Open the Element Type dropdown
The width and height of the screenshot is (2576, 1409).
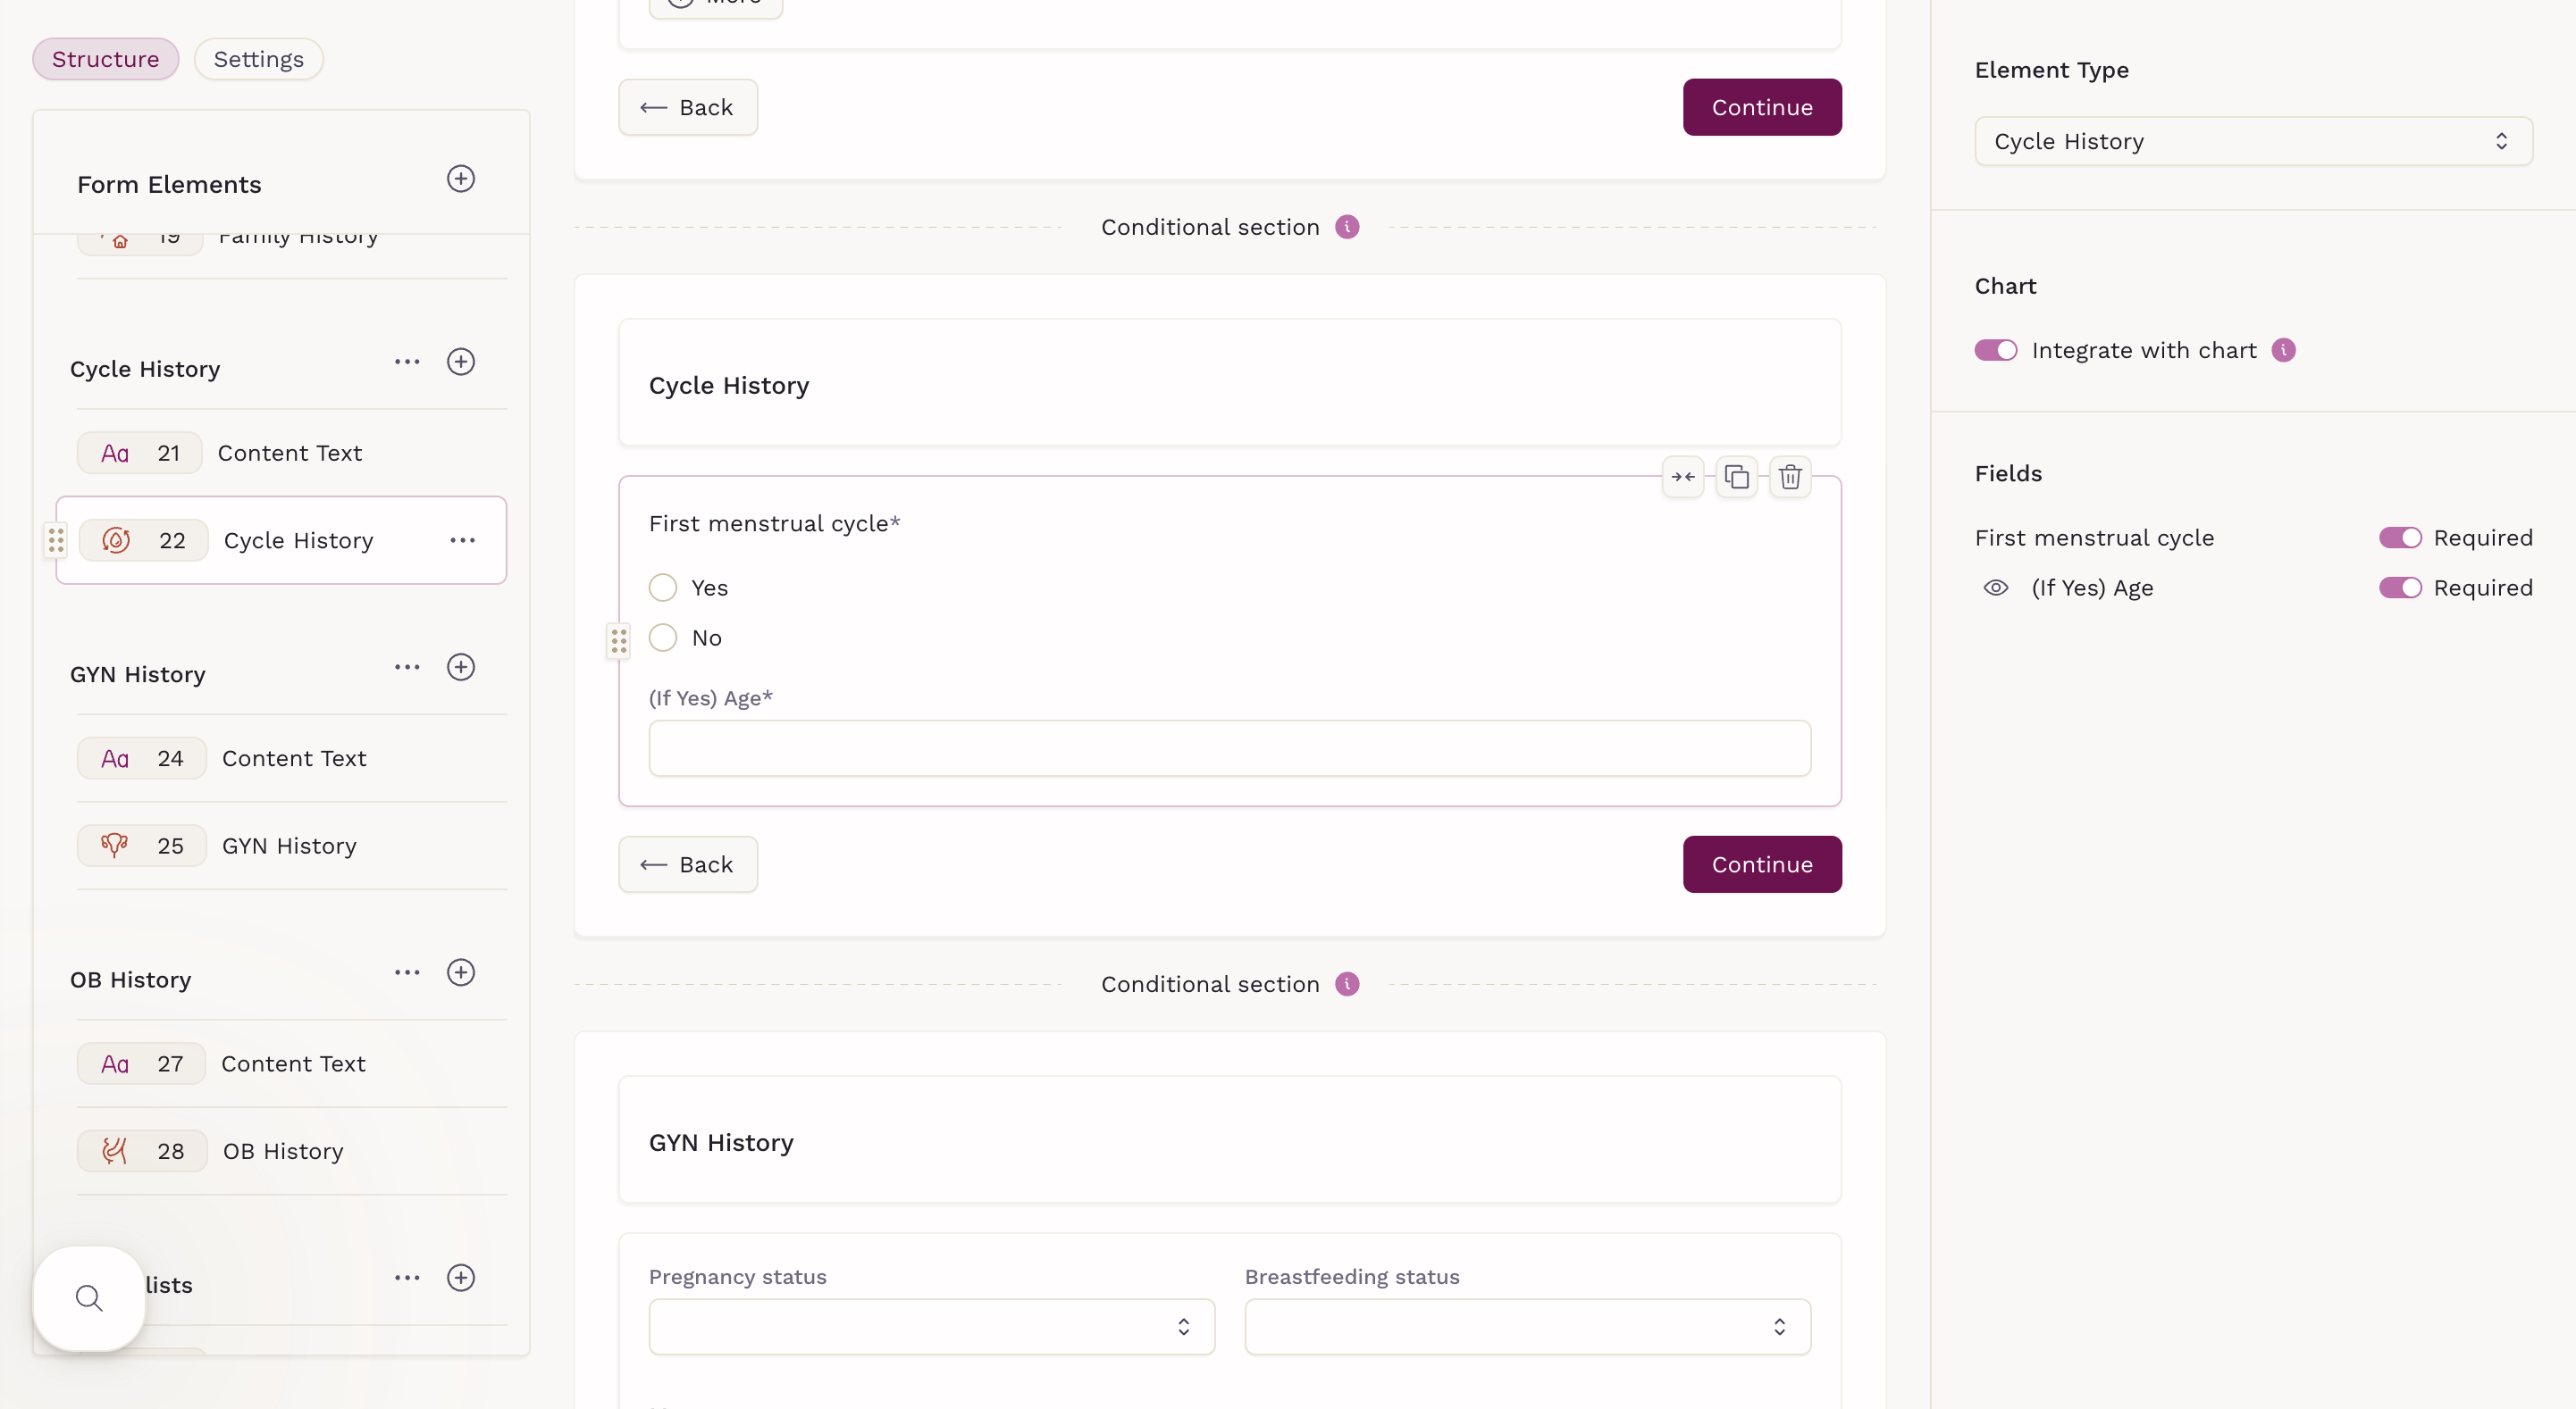(2252, 141)
